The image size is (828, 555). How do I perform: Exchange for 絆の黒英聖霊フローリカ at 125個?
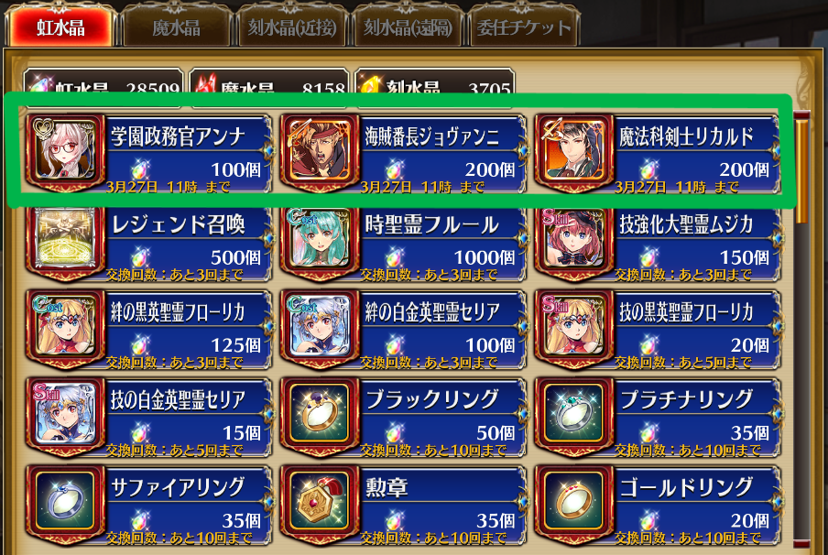149,329
